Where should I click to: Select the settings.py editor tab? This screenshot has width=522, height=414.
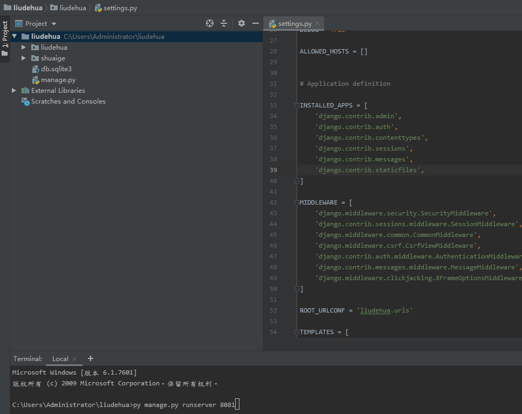click(x=294, y=24)
